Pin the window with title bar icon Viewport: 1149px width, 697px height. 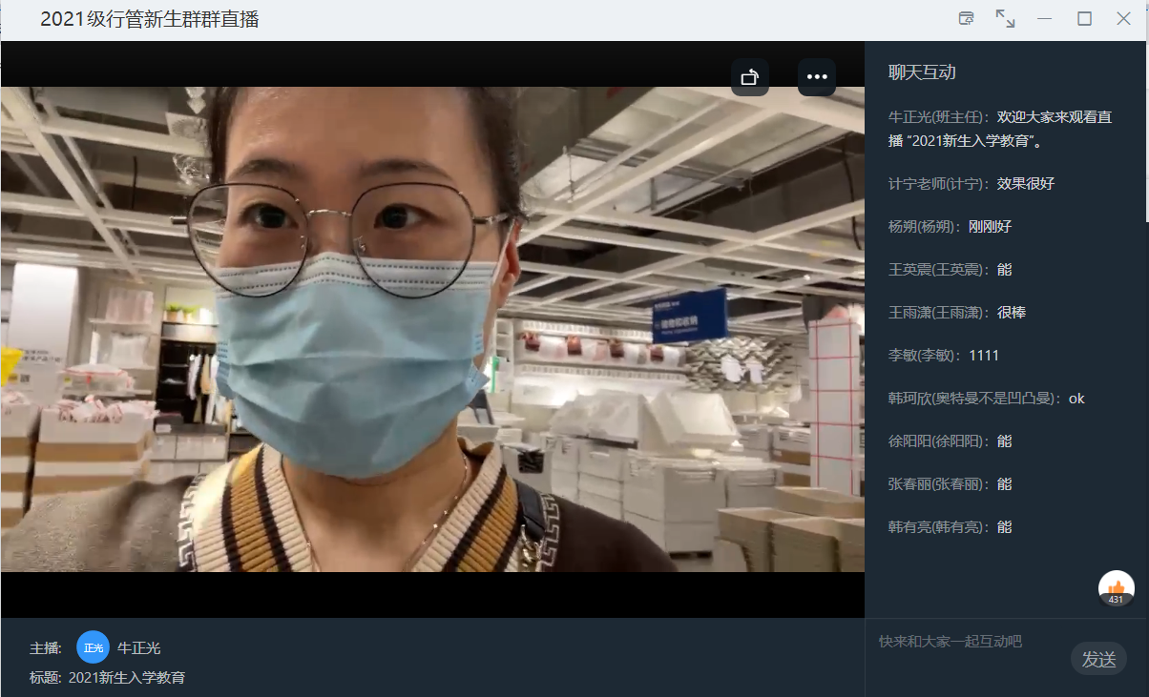point(966,19)
